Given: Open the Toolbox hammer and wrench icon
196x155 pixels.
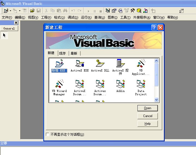Looking at the screenshot, I should tap(133, 11).
